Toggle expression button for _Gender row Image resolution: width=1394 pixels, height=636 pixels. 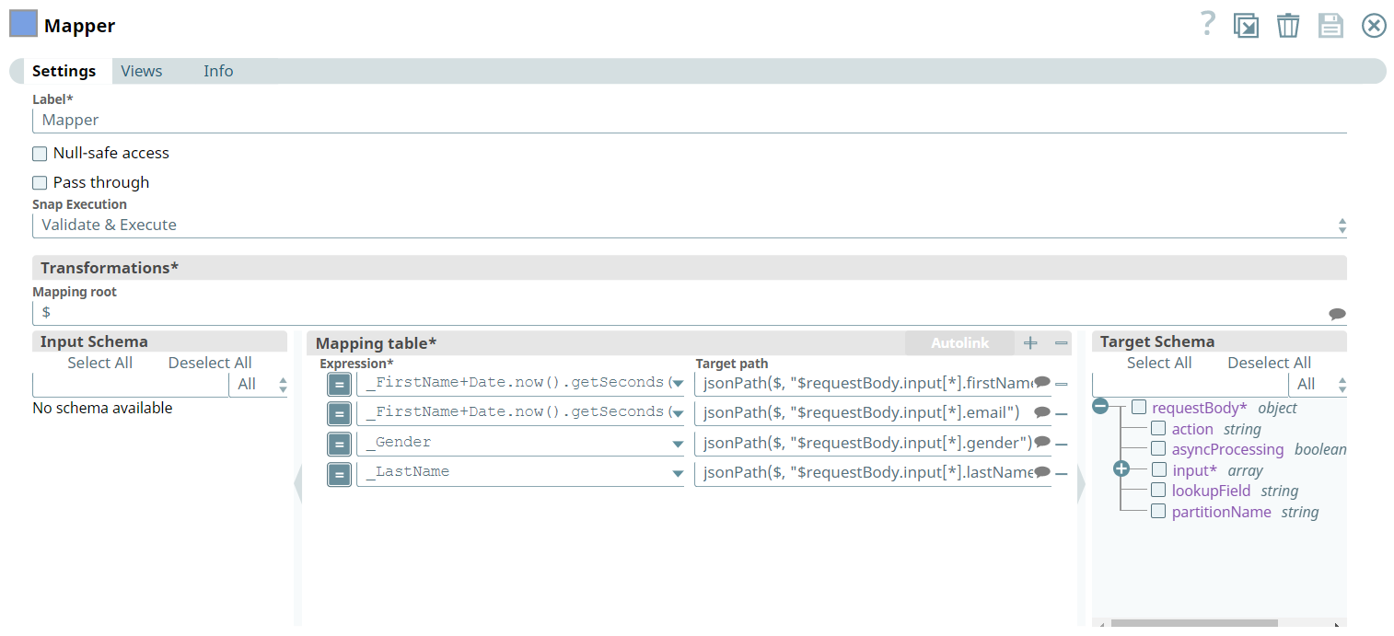[339, 445]
